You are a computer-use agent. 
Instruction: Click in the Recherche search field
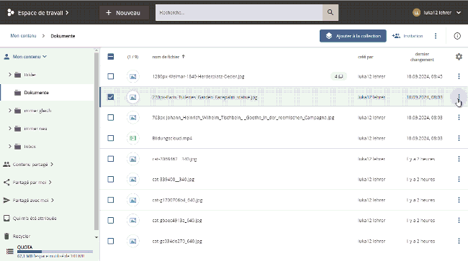pos(239,12)
